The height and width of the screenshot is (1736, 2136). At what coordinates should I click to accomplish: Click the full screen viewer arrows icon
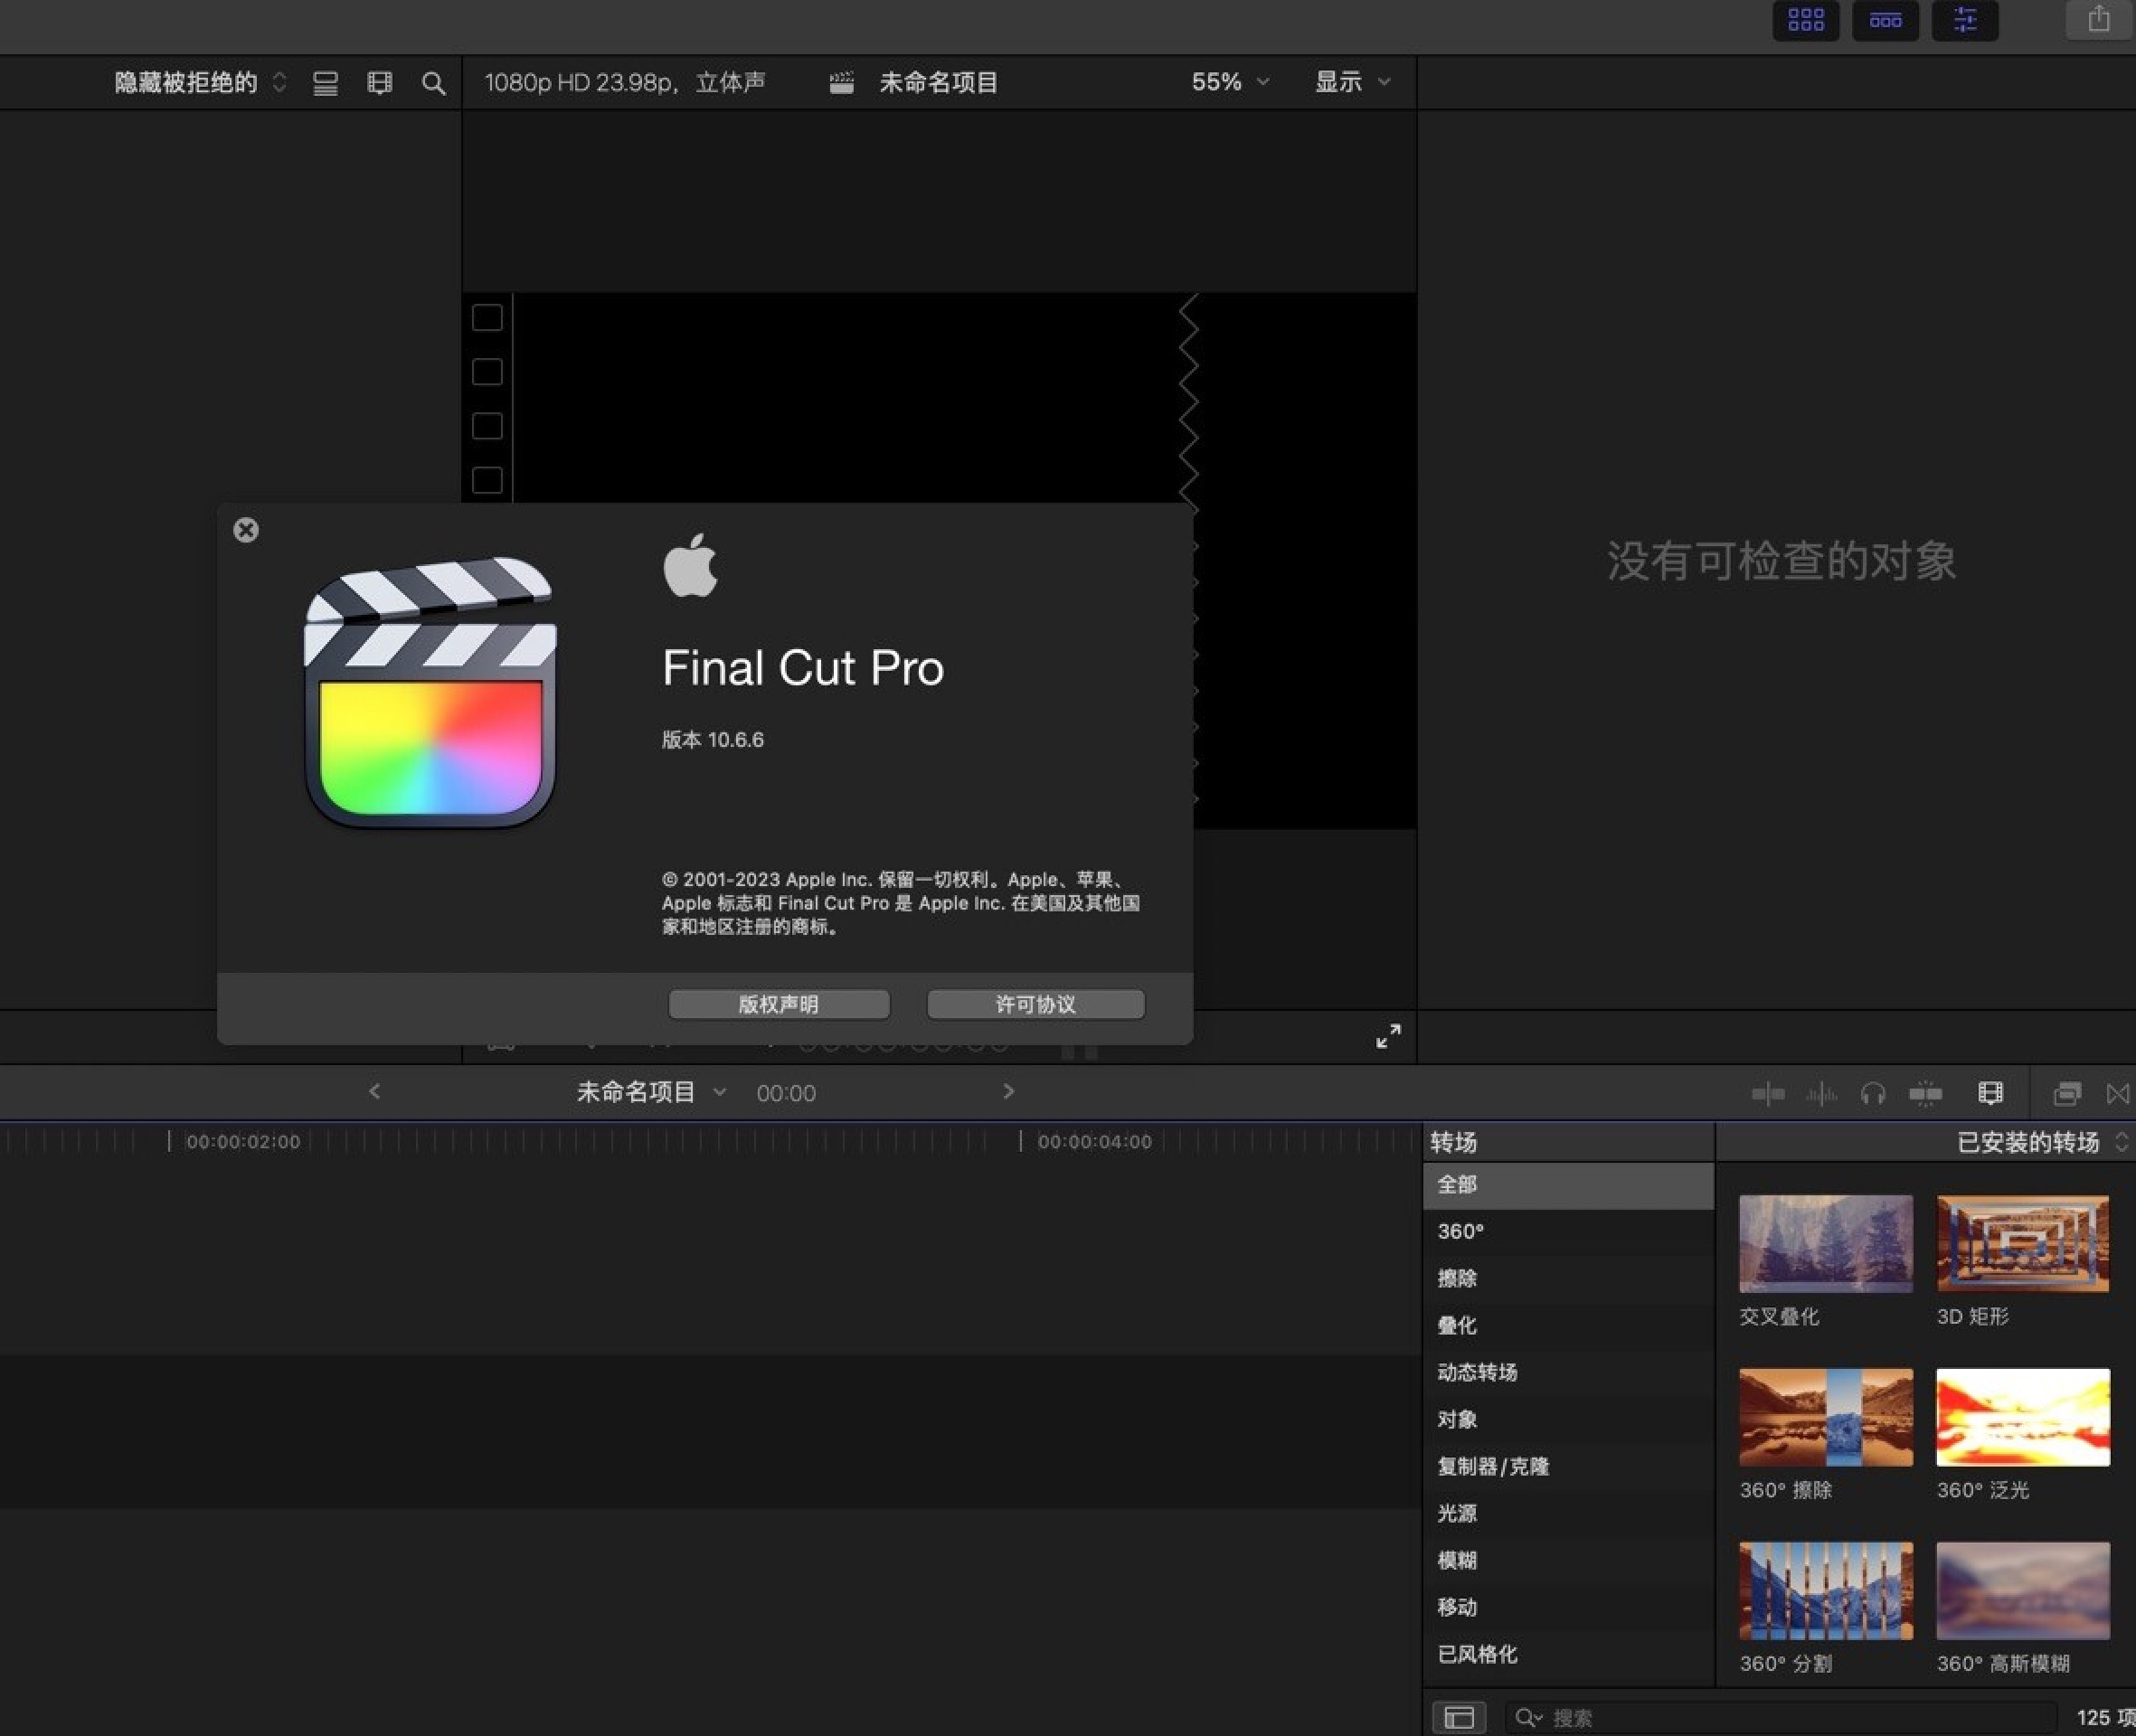click(x=1388, y=1036)
